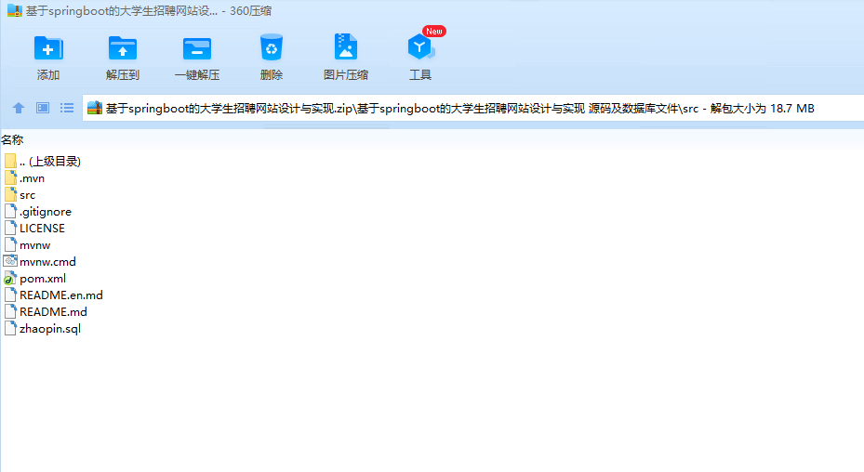Click the mvnw document icon
The width and height of the screenshot is (864, 472).
click(x=10, y=244)
